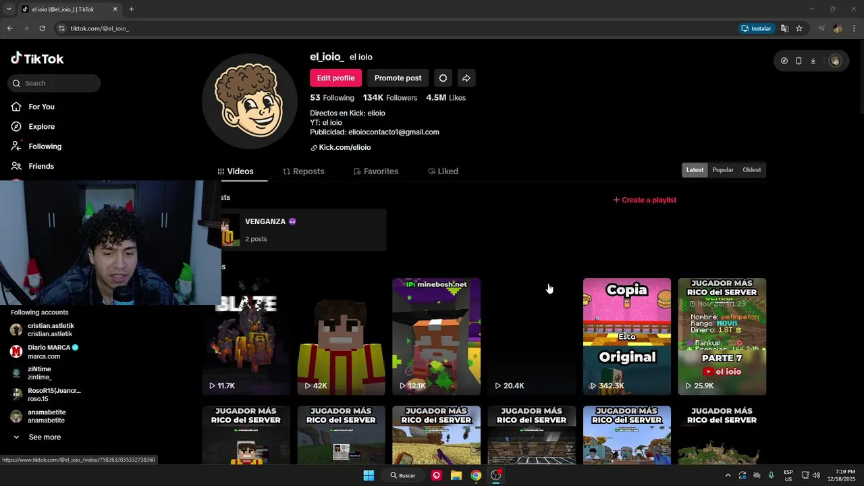Open the PARTE 7 video with 25.9K views

pyautogui.click(x=722, y=336)
